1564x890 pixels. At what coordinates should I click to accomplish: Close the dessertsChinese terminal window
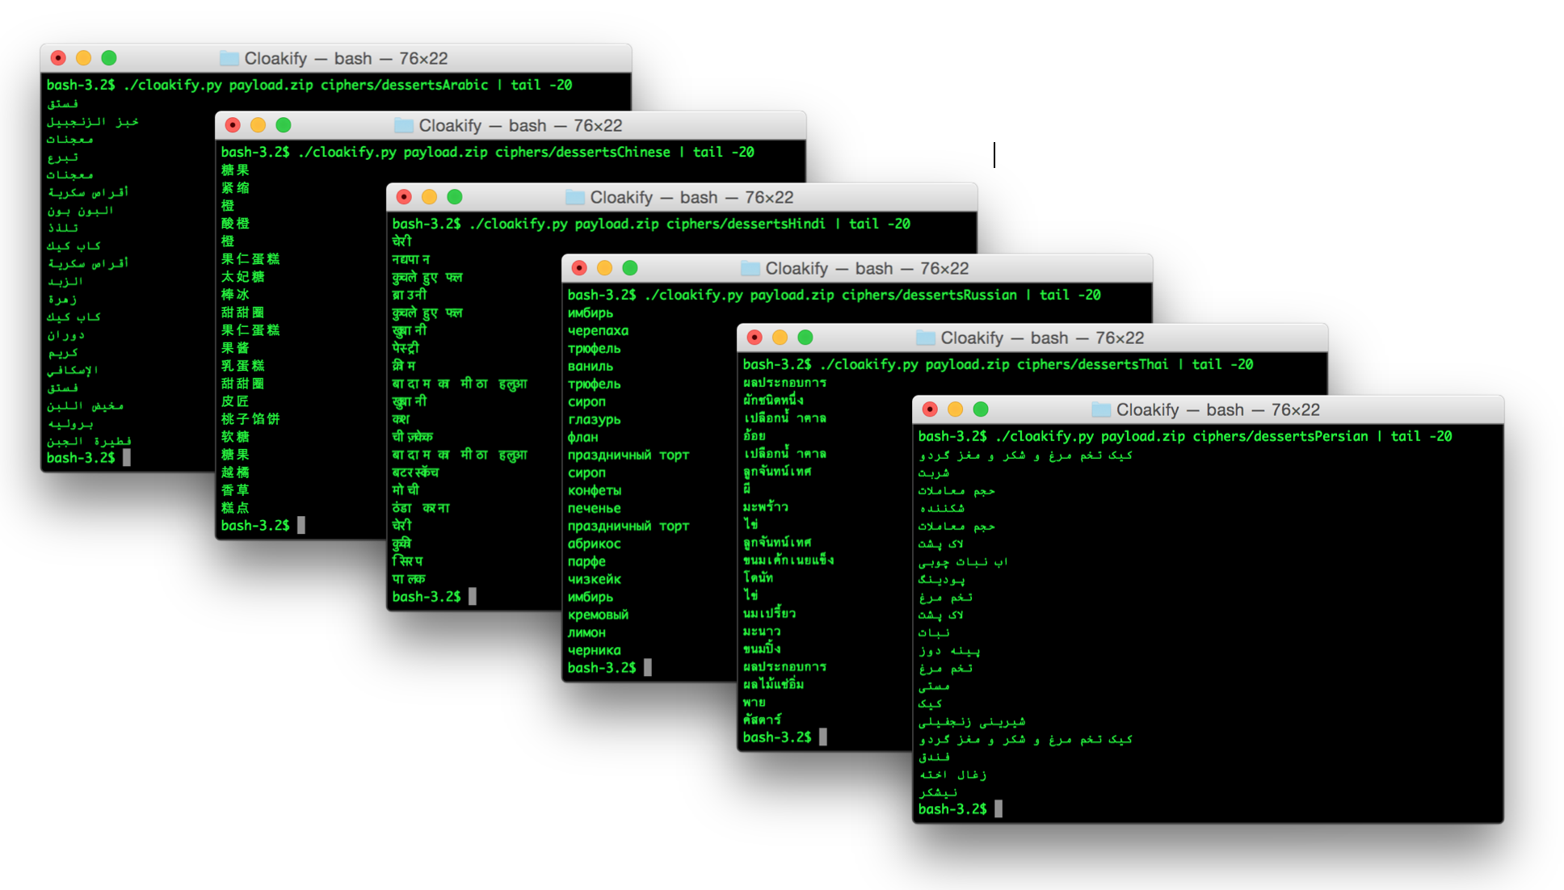pos(233,125)
